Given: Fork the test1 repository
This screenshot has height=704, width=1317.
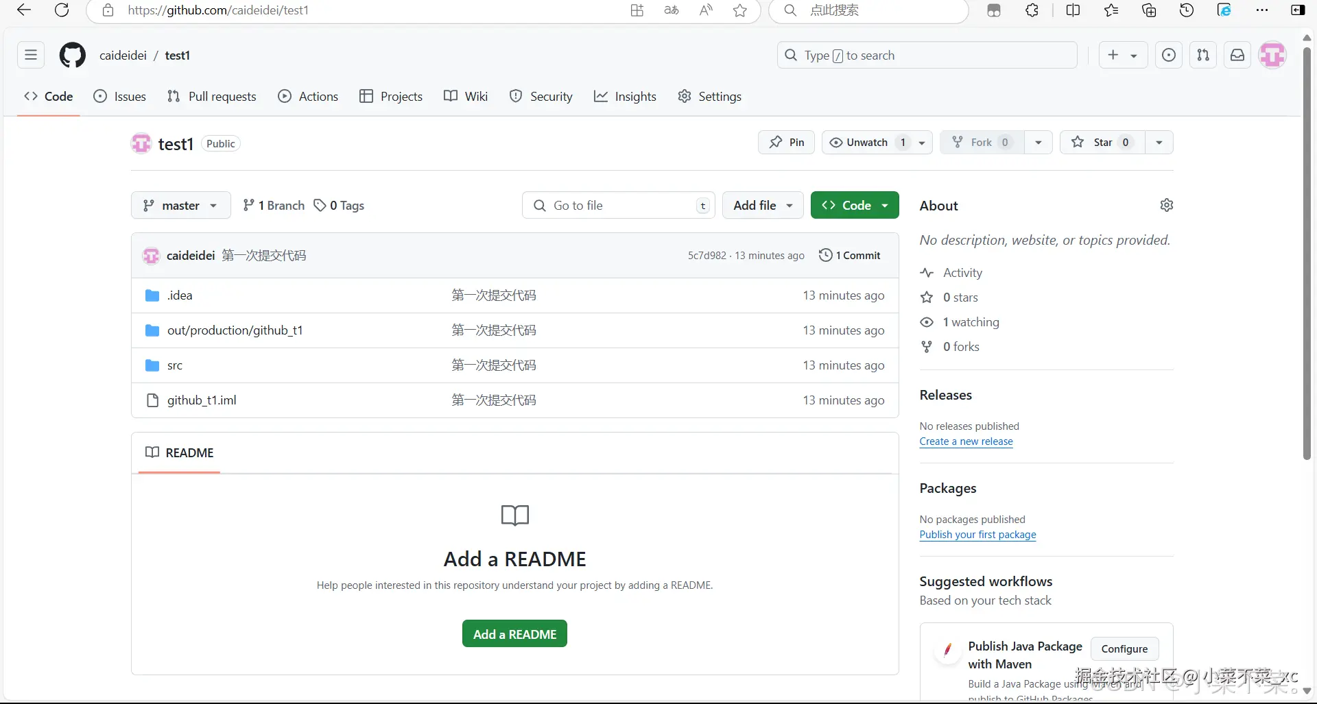Looking at the screenshot, I should pos(982,143).
